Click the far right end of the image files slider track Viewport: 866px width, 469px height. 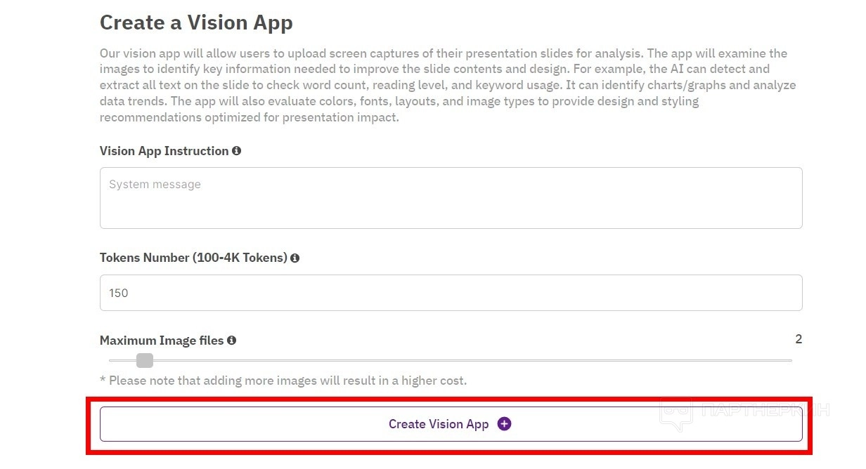789,361
